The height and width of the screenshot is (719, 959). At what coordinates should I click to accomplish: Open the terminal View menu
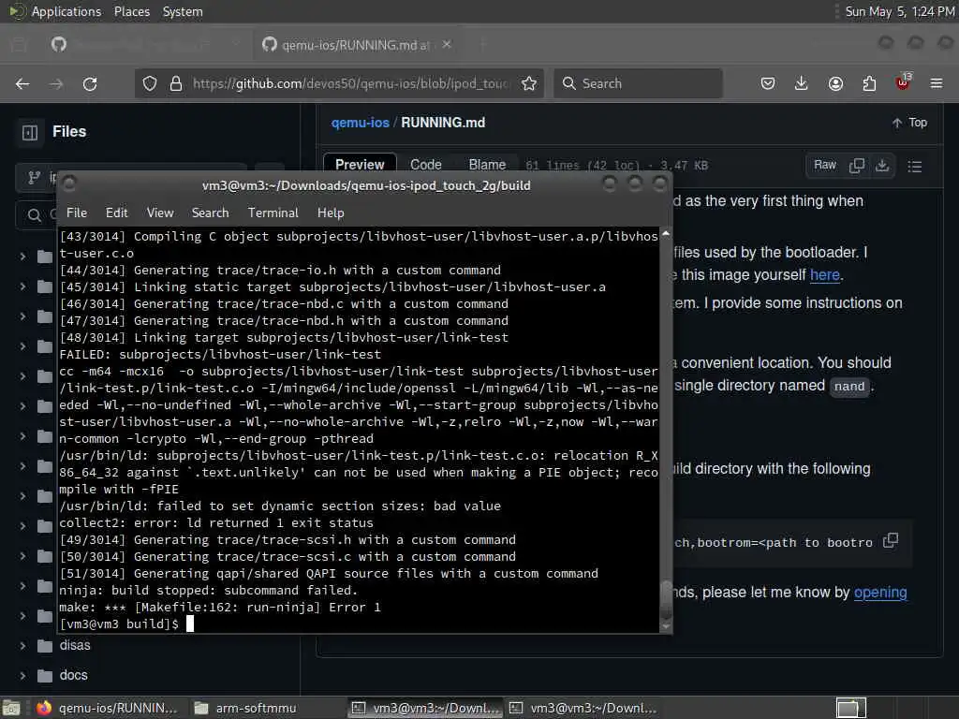[x=159, y=213]
